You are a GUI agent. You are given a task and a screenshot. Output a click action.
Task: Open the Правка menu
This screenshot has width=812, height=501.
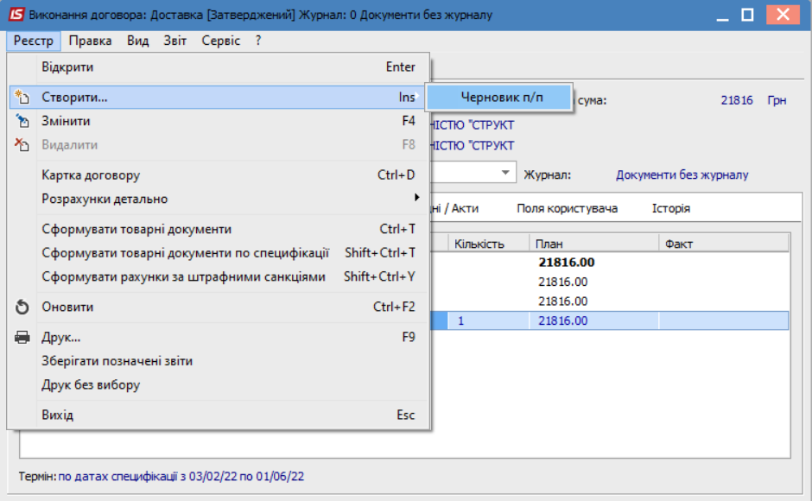click(x=90, y=41)
